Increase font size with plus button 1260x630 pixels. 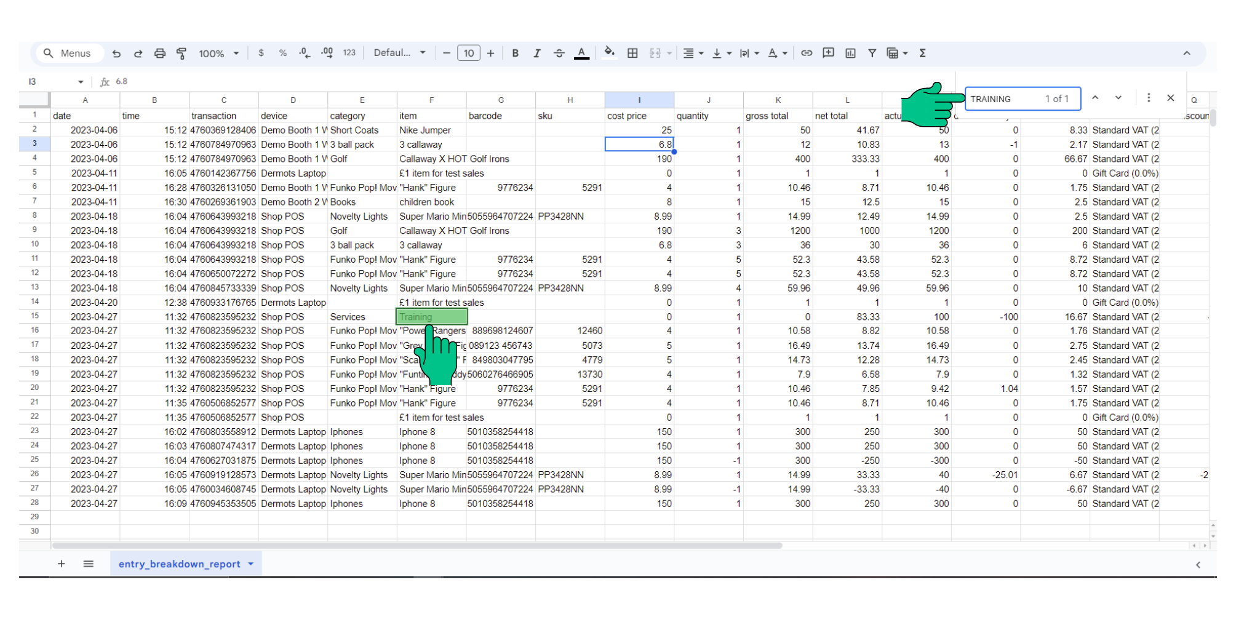pyautogui.click(x=490, y=54)
